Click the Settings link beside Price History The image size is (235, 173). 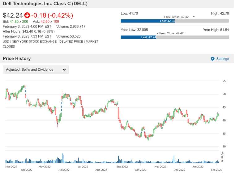pyautogui.click(x=222, y=59)
